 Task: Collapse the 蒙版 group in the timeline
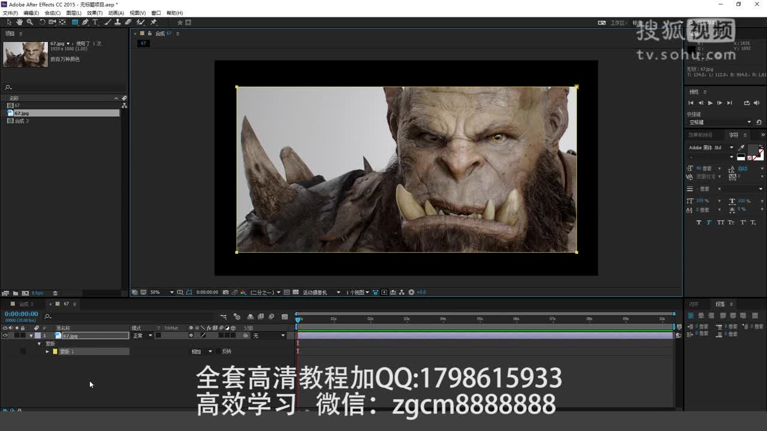[x=39, y=344]
